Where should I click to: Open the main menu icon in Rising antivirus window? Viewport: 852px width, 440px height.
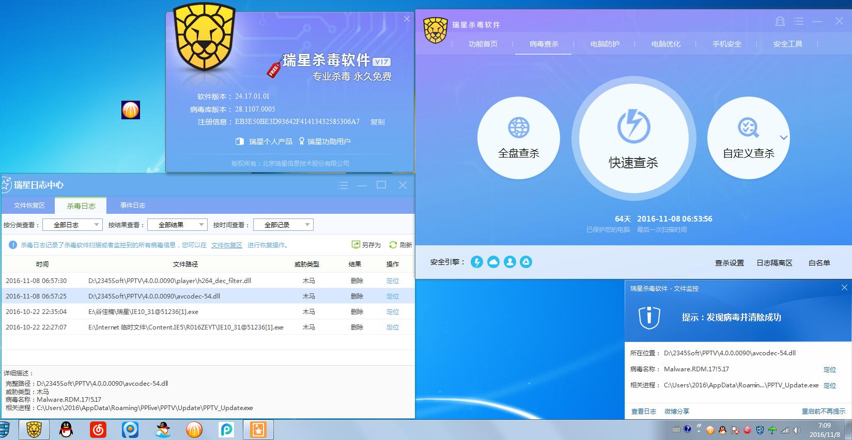point(799,21)
